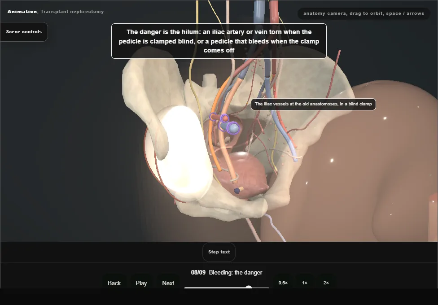438x305 pixels.
Task: Click the Animation title label
Action: (x=22, y=12)
